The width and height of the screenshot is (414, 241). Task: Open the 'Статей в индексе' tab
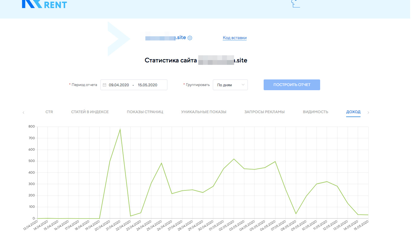(90, 112)
